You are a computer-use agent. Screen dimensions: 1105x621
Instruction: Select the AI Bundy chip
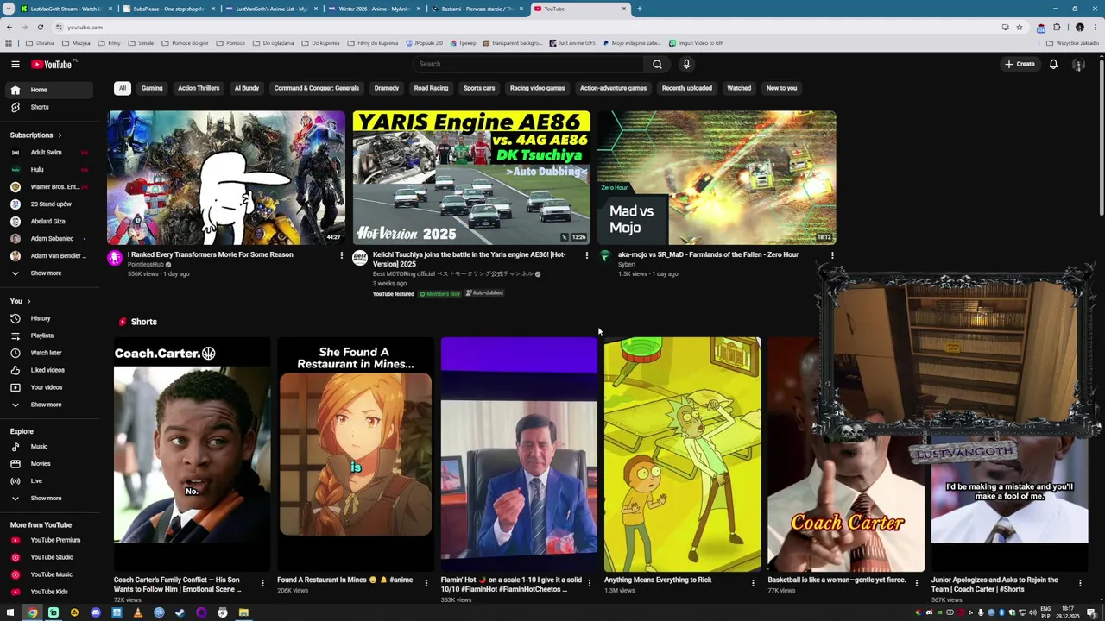click(247, 88)
